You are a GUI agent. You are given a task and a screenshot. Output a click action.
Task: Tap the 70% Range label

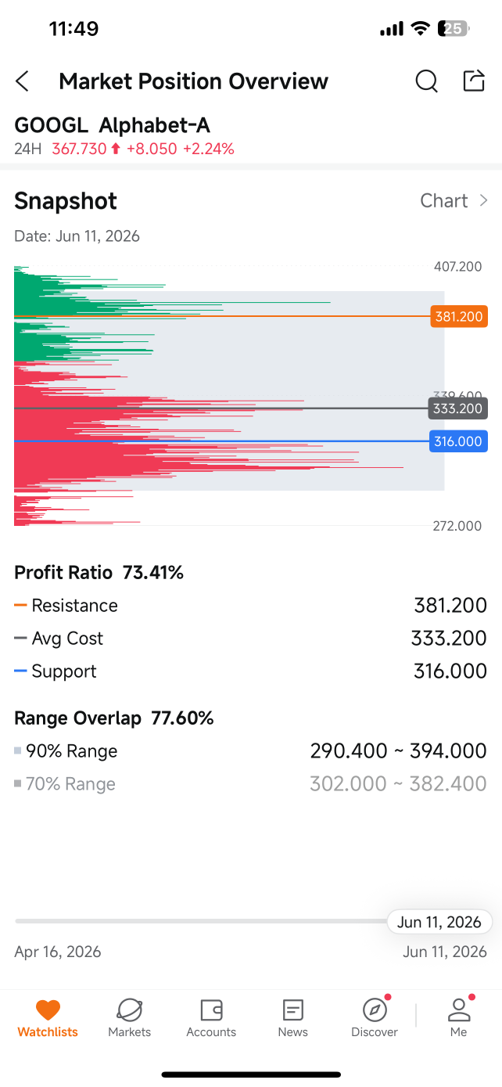coord(70,784)
